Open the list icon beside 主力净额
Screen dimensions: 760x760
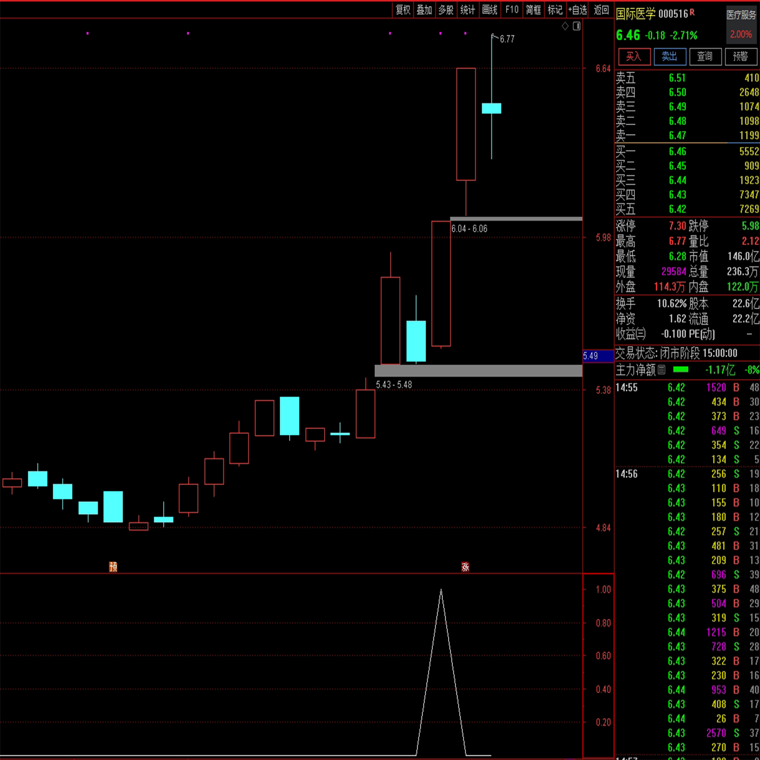pyautogui.click(x=662, y=370)
